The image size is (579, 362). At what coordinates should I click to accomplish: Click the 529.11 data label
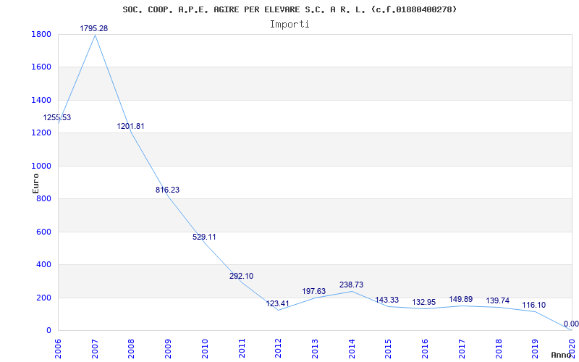204,237
